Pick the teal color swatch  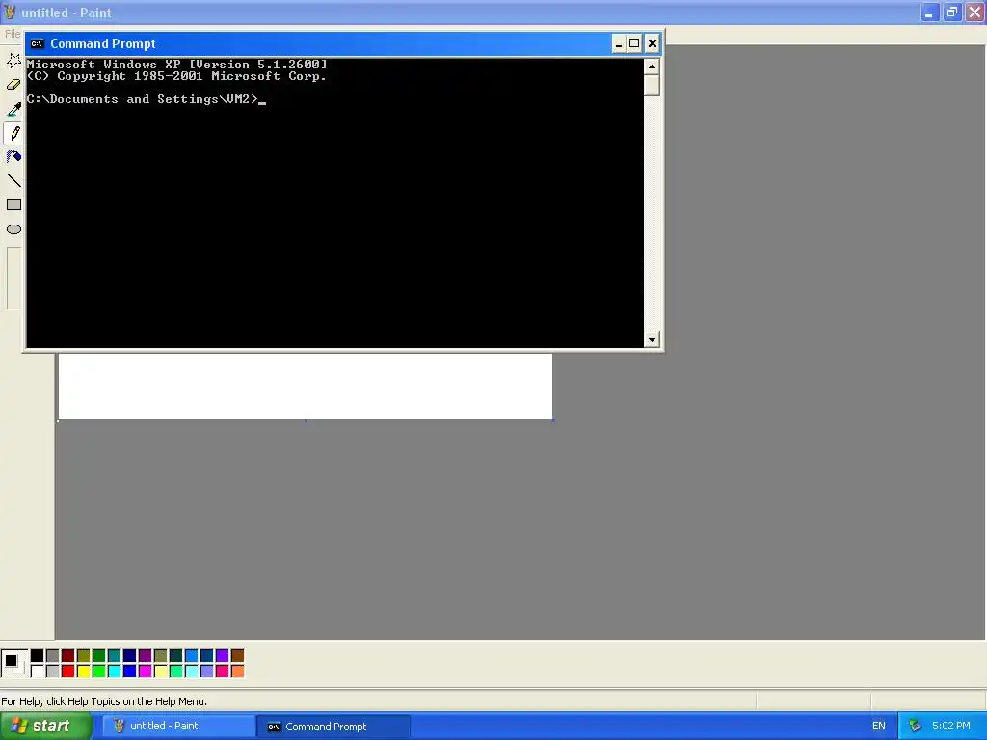(x=114, y=655)
